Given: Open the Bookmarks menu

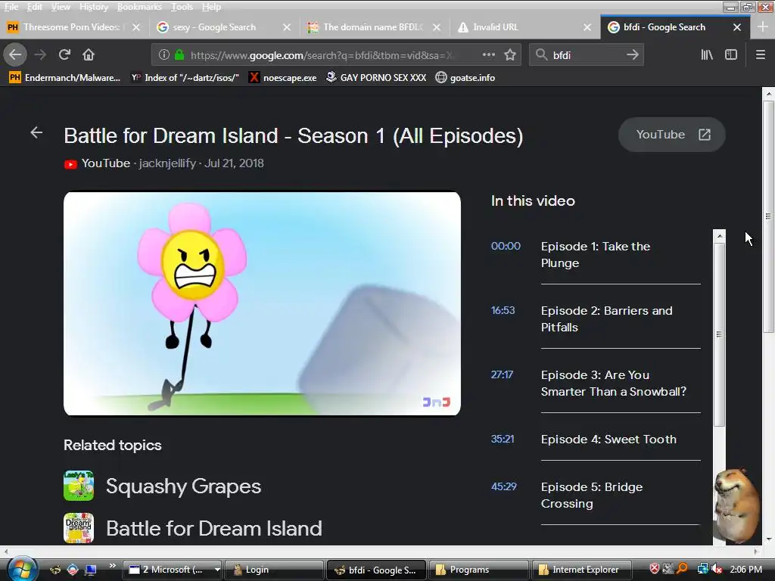Looking at the screenshot, I should (x=139, y=7).
